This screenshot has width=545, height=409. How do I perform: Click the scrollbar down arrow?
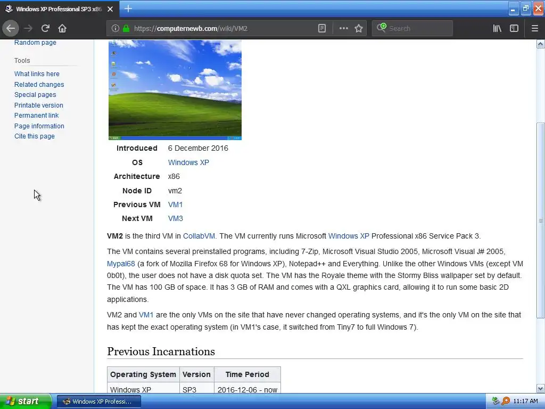[541, 389]
